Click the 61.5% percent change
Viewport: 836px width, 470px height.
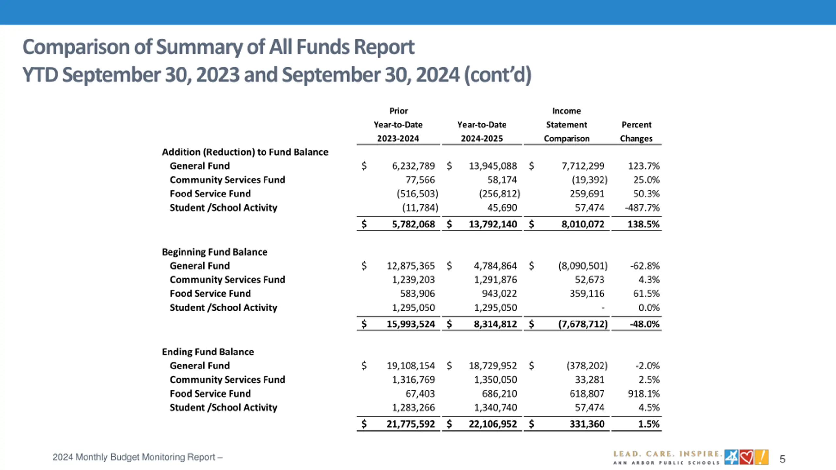click(x=646, y=294)
